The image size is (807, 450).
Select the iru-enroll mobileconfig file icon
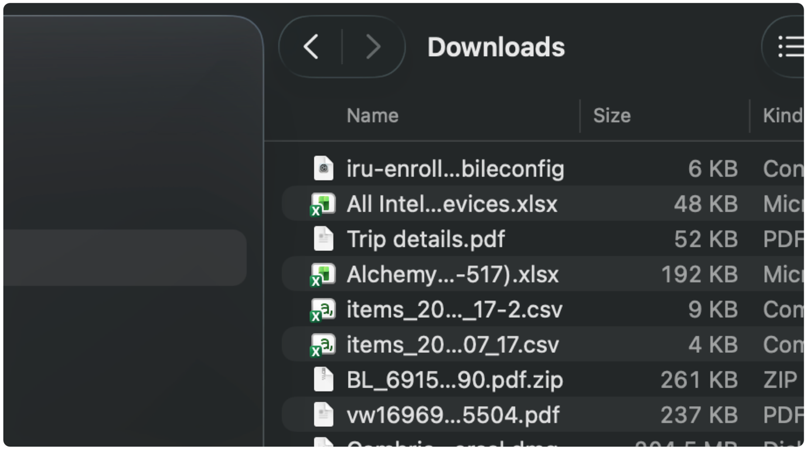click(324, 169)
